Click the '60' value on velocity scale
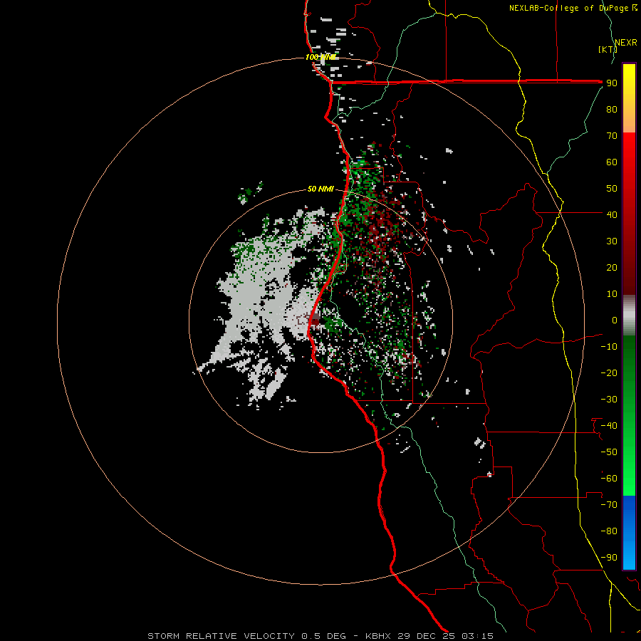This screenshot has height=641, width=641. tap(612, 162)
